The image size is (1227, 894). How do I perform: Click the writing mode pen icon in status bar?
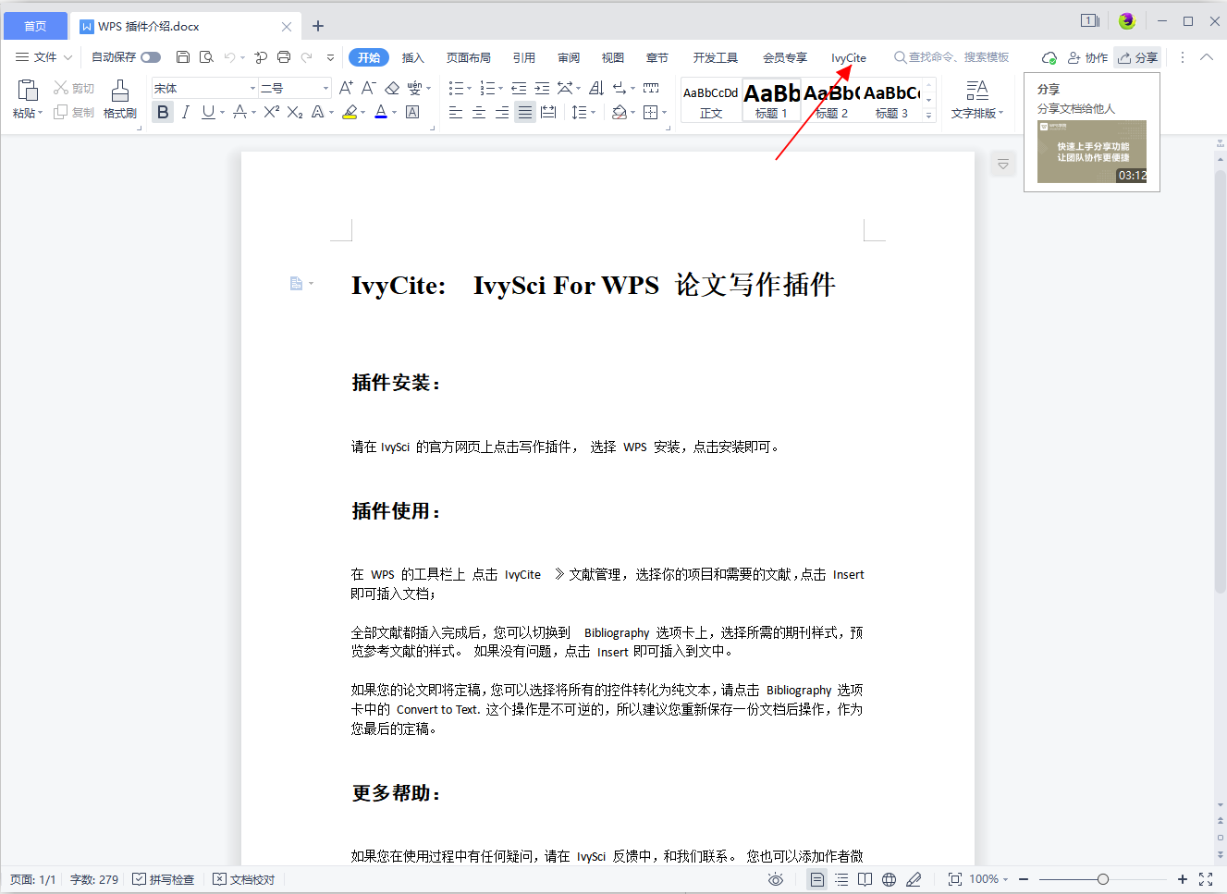[914, 879]
